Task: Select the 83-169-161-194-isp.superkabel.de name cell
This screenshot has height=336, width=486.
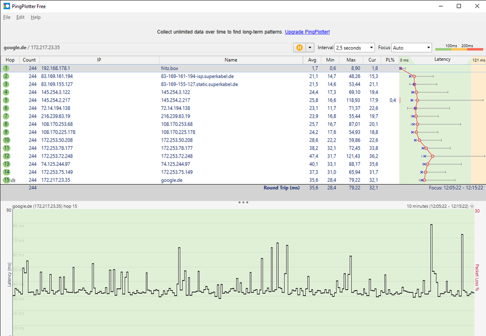Action: pos(198,76)
